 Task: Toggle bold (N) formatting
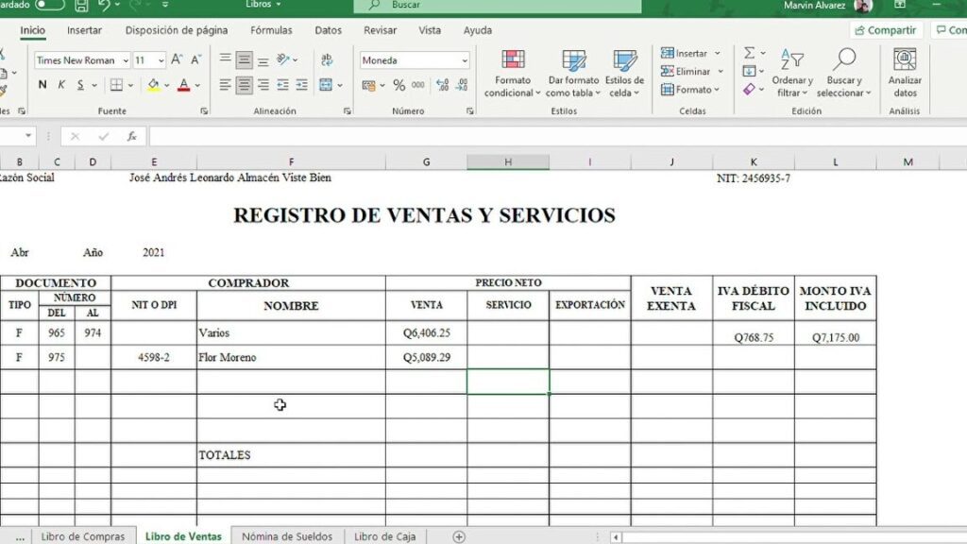(42, 85)
